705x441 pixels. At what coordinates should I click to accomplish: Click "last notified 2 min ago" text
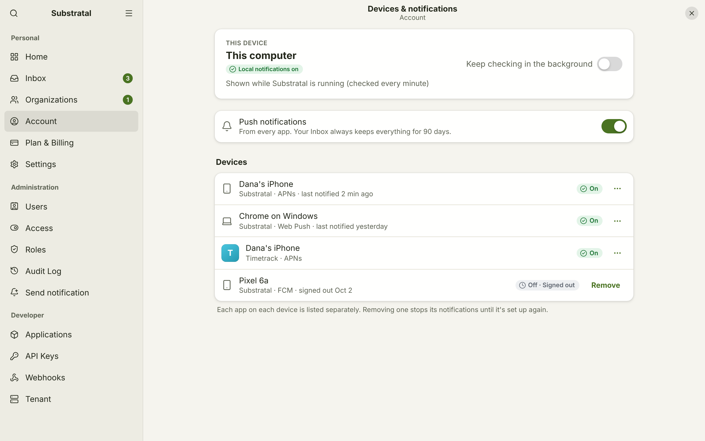tap(337, 194)
